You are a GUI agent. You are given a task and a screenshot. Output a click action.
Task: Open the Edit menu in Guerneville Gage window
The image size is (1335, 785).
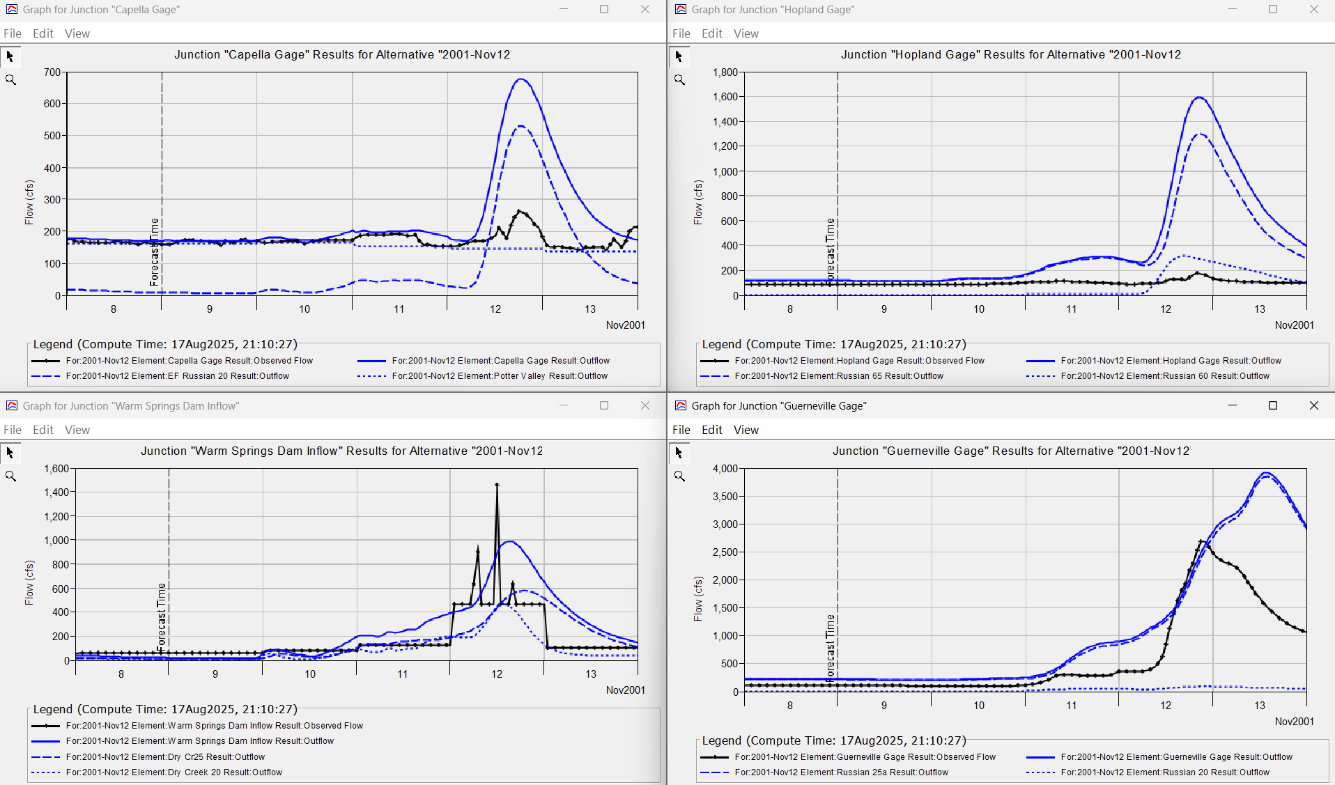pyautogui.click(x=711, y=429)
